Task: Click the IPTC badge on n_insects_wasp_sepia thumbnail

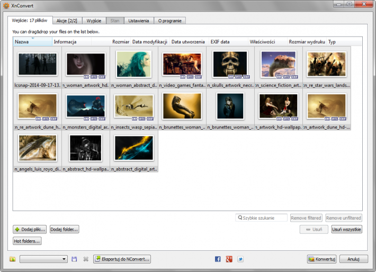Action: [142, 119]
